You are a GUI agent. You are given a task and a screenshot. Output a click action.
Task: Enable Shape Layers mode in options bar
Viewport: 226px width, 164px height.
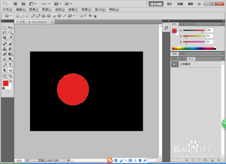tap(18, 16)
